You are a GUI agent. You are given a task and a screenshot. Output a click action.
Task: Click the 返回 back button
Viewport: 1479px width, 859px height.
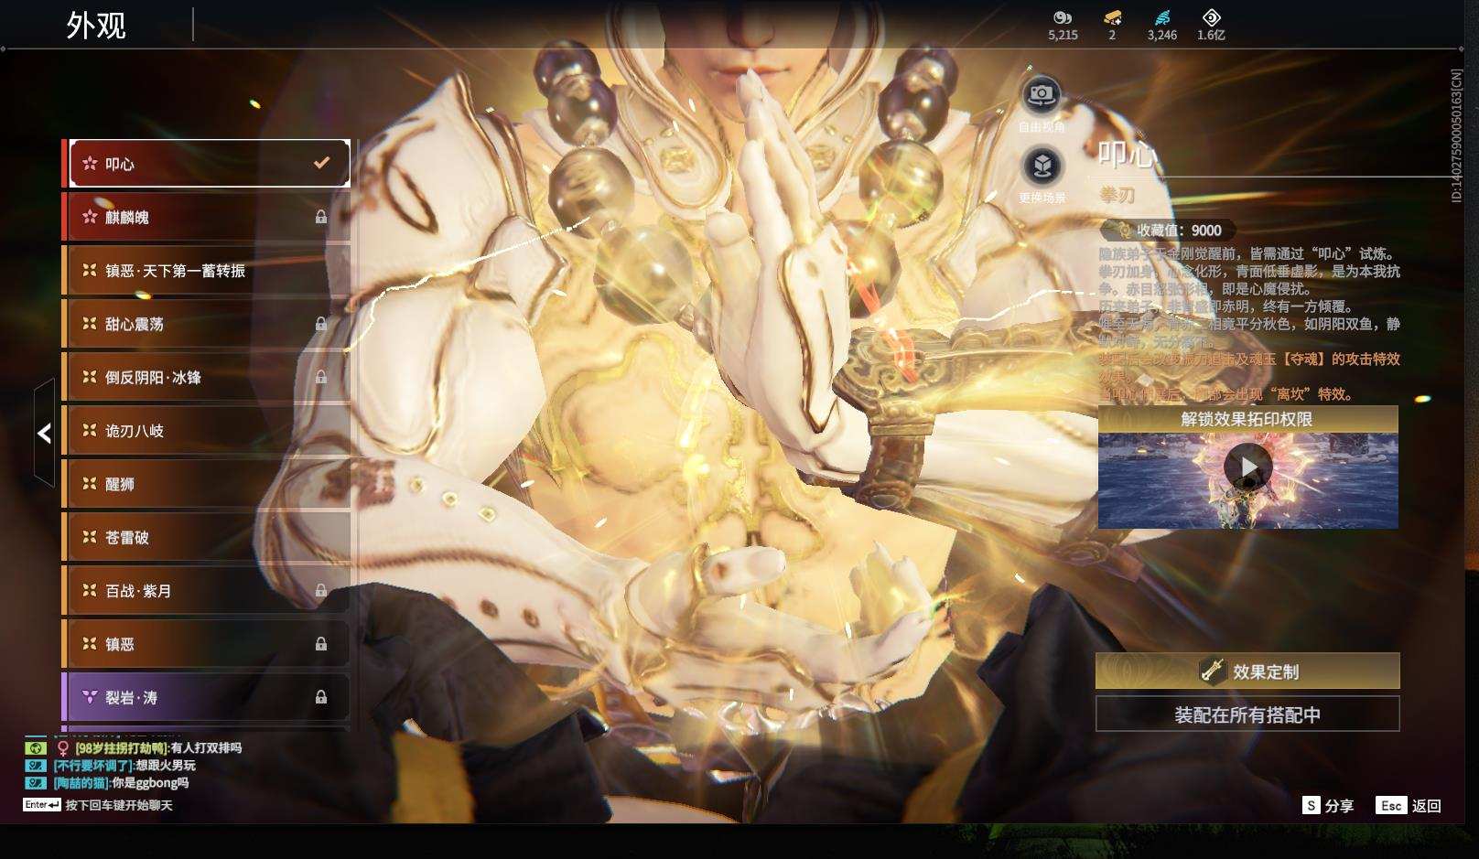click(1409, 806)
